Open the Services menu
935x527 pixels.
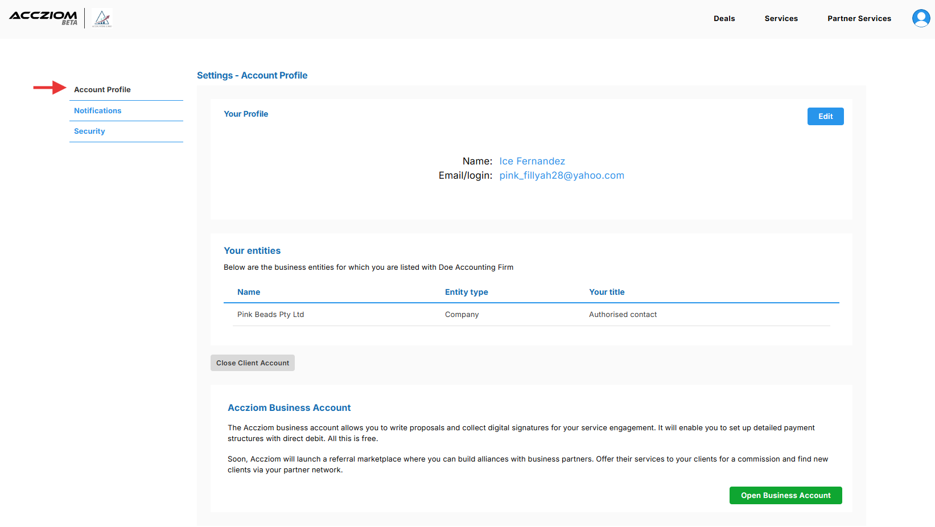tap(781, 18)
